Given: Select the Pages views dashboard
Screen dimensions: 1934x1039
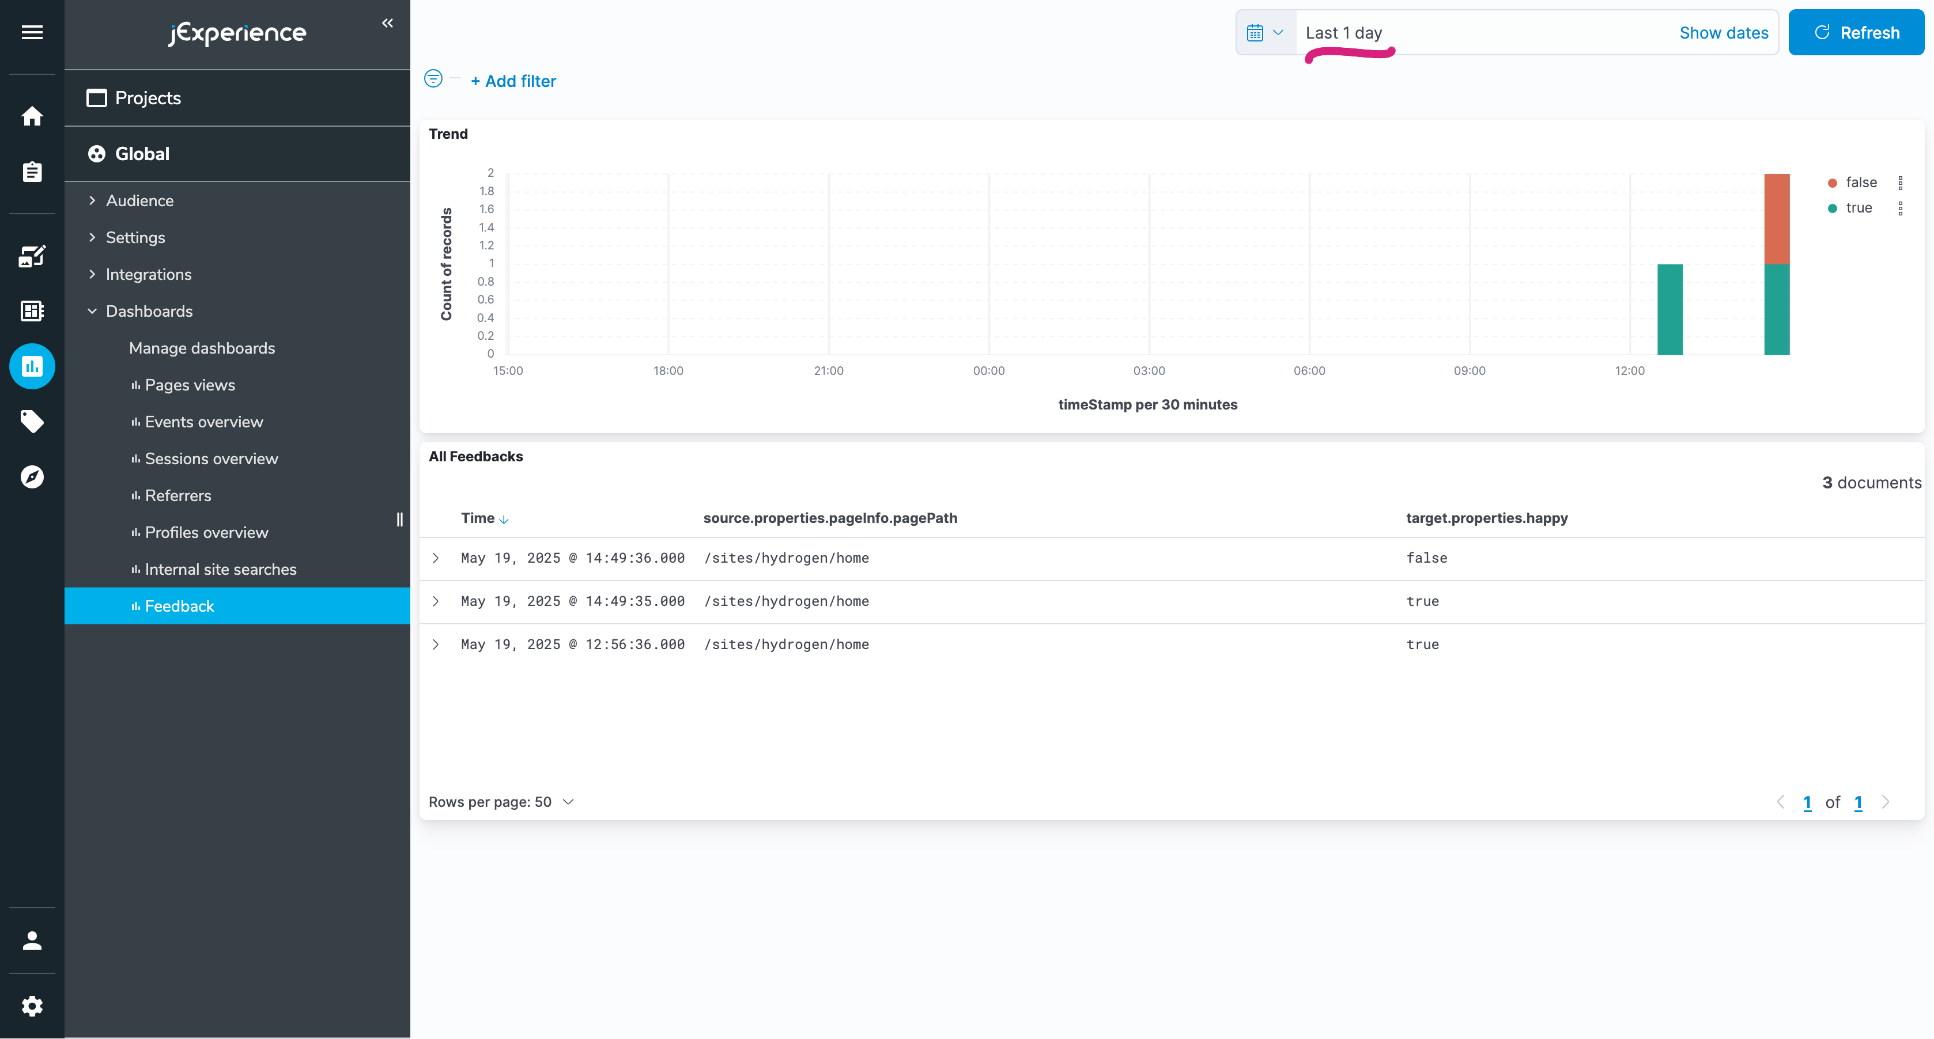Looking at the screenshot, I should pos(189,385).
